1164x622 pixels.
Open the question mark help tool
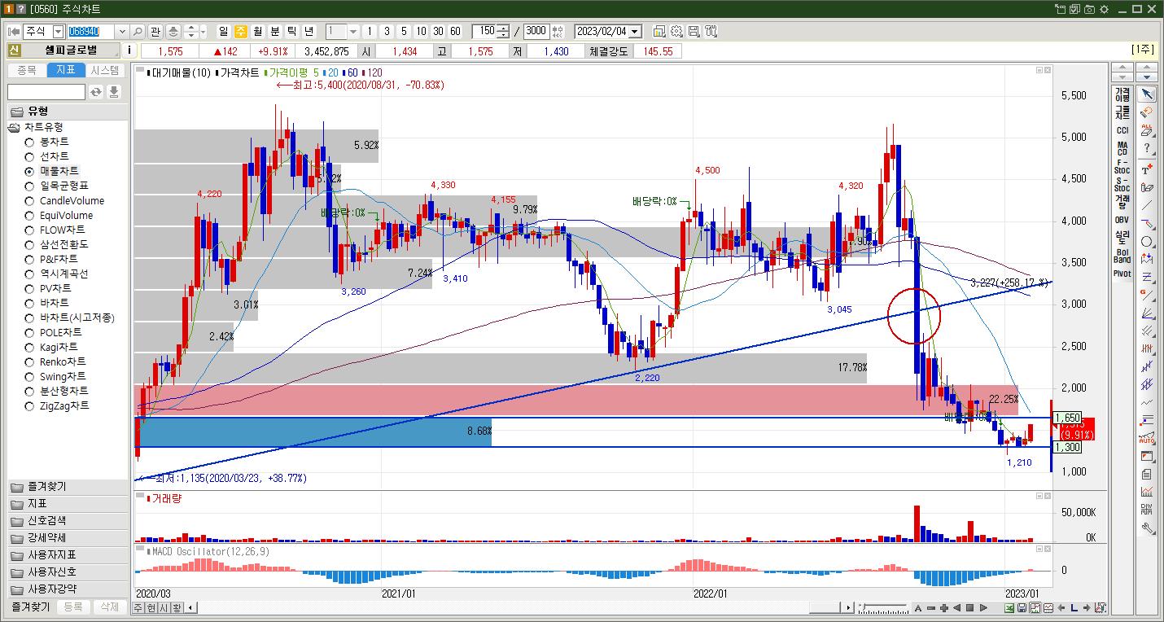click(1146, 149)
